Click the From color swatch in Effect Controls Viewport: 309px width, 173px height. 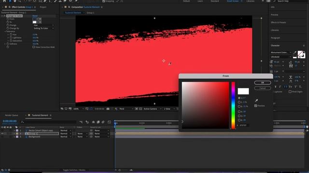pyautogui.click(x=34, y=19)
